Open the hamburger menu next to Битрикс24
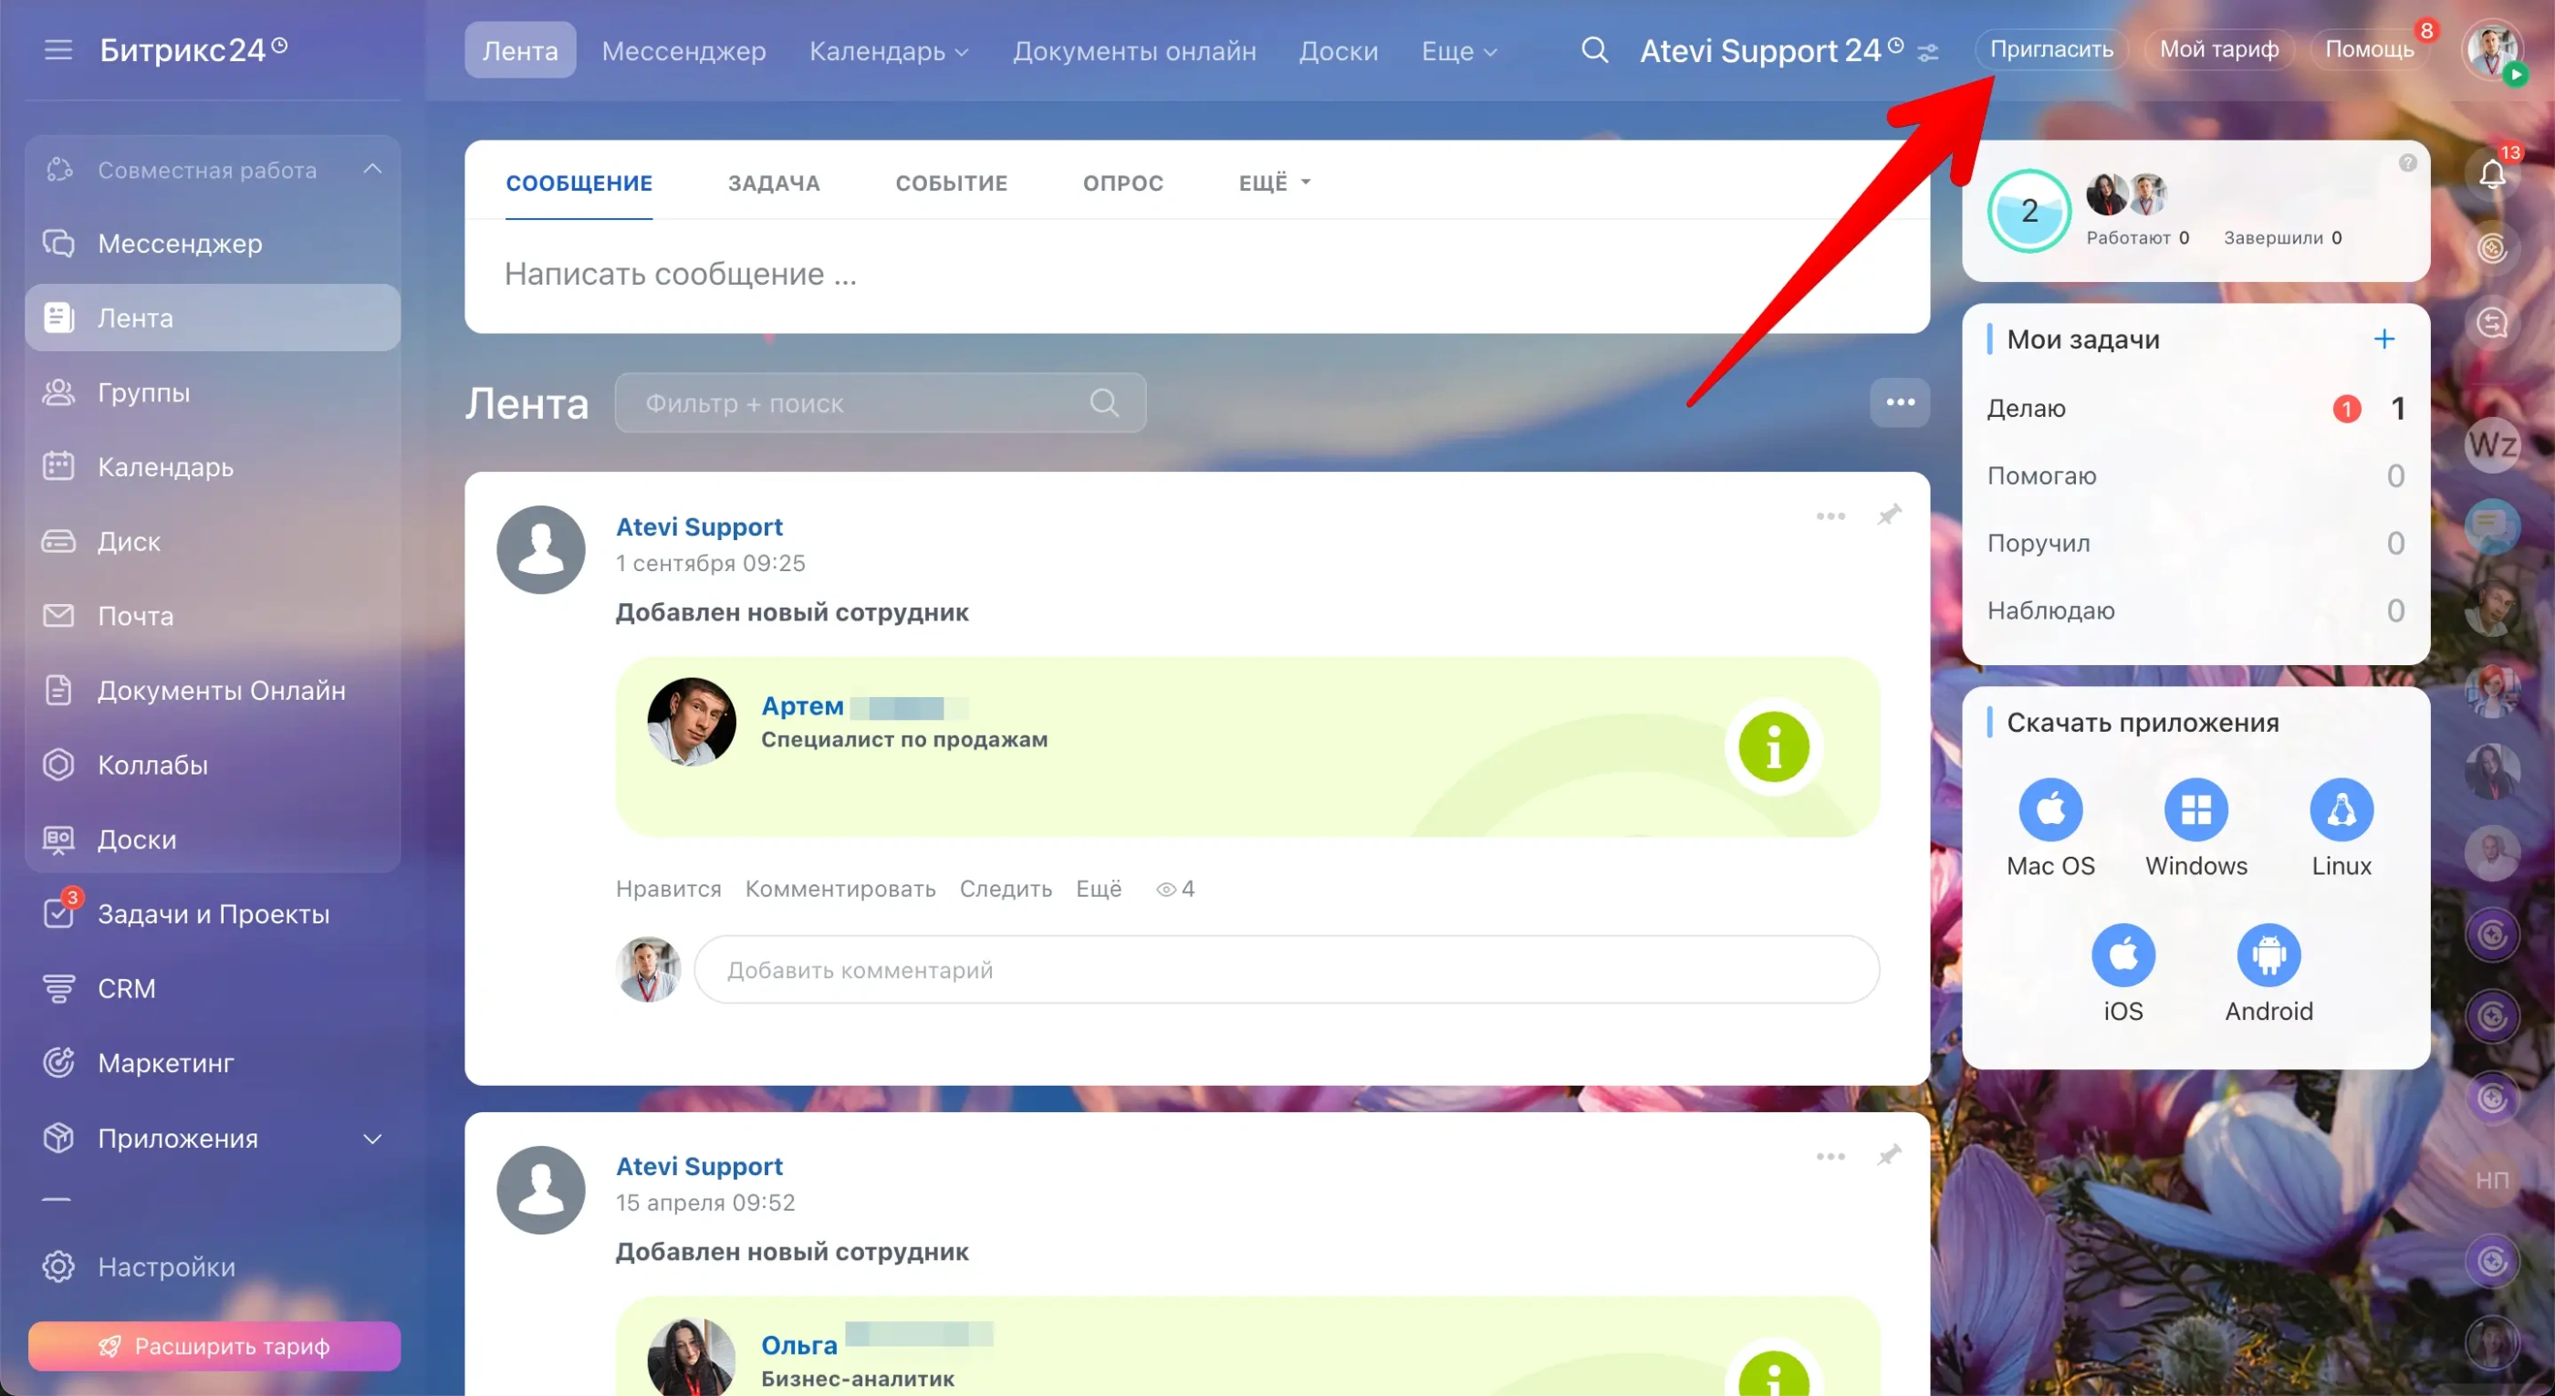Image resolution: width=2555 pixels, height=1396 pixels. (x=58, y=49)
